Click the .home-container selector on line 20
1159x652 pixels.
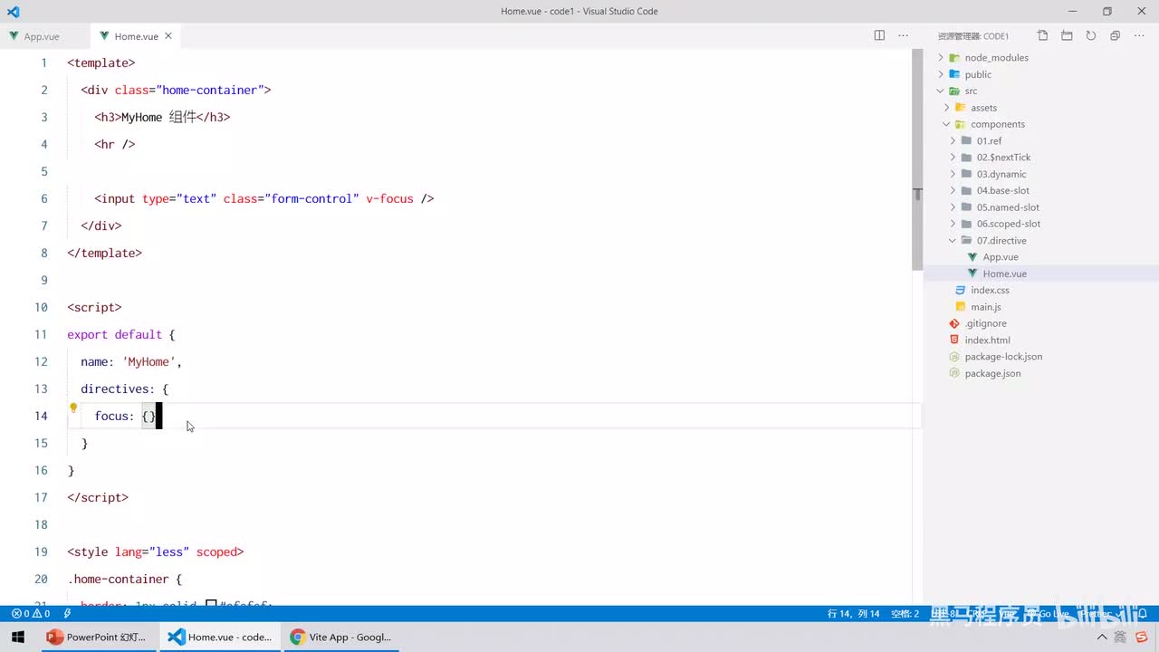tap(118, 579)
